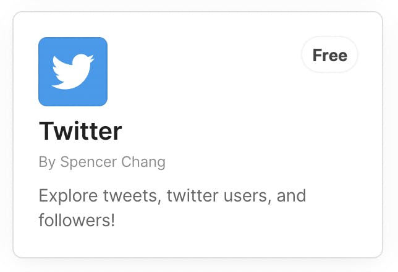Image resolution: width=398 pixels, height=272 pixels.
Task: Click the author name Spencer Chang
Action: [x=112, y=163]
